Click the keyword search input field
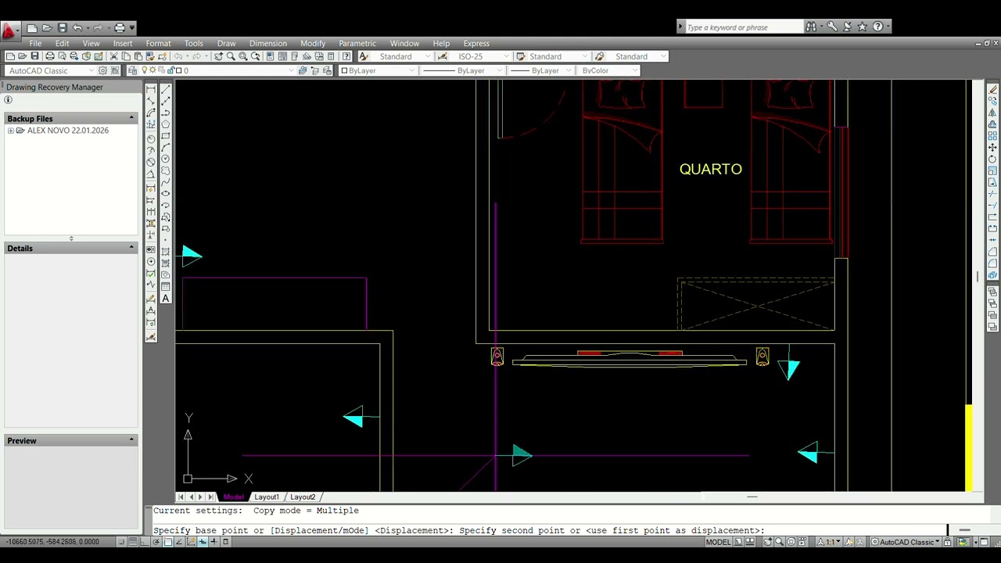 [x=744, y=27]
